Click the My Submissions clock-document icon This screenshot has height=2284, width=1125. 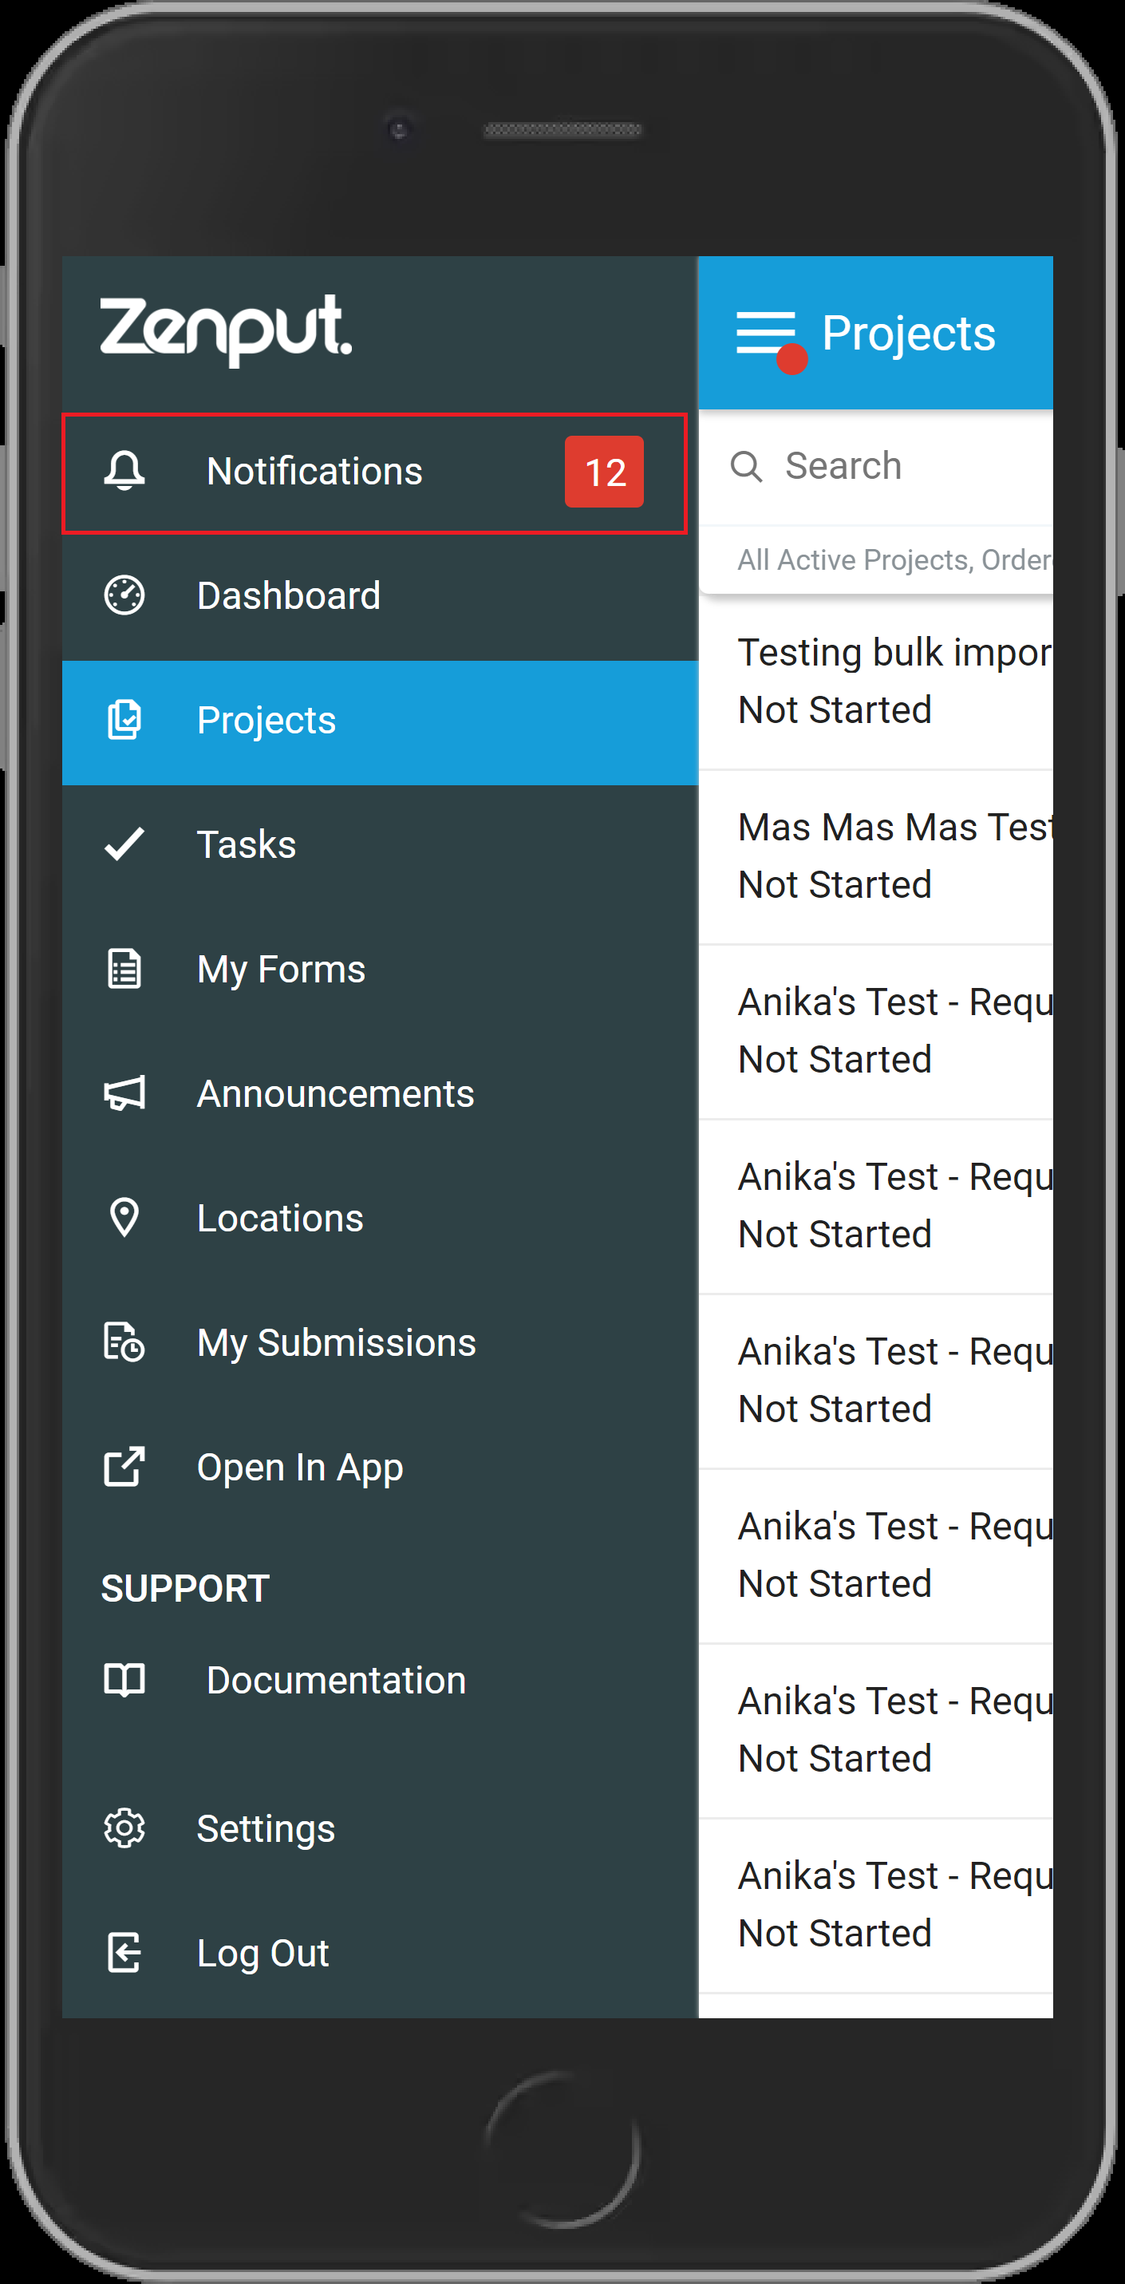124,1342
